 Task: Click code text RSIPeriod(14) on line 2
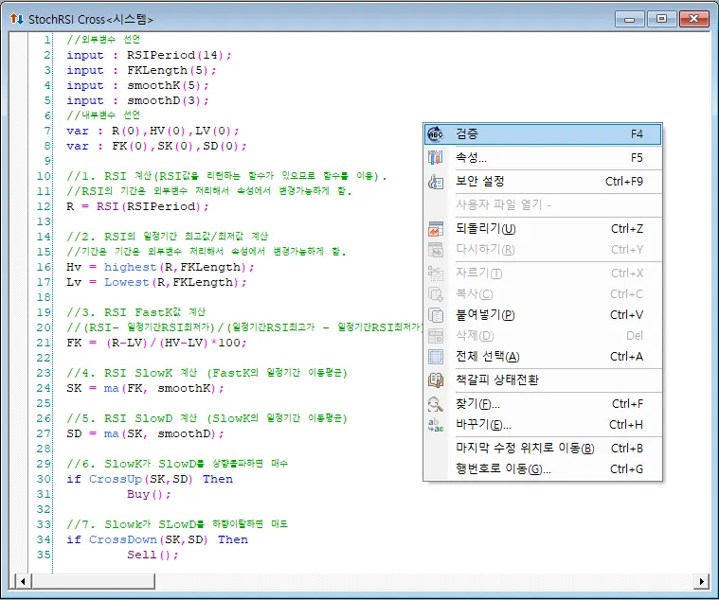pos(175,56)
